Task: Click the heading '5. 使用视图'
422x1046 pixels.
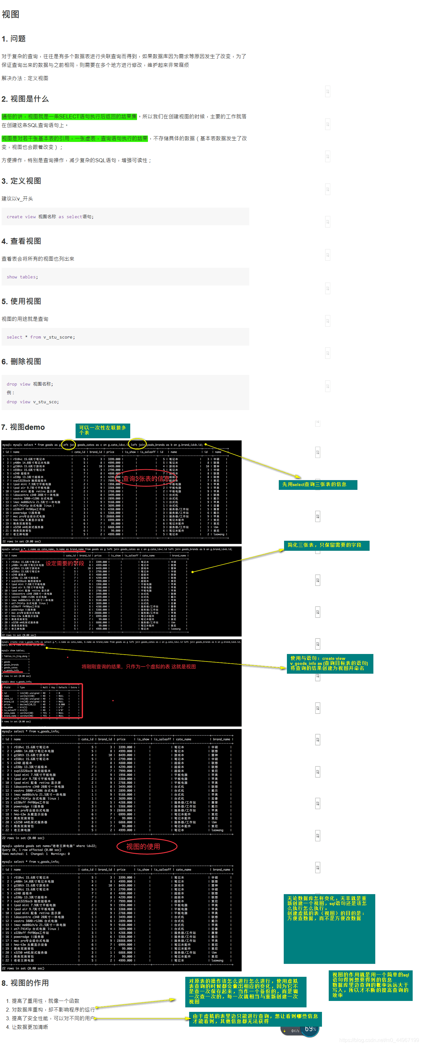Action: pyautogui.click(x=21, y=301)
